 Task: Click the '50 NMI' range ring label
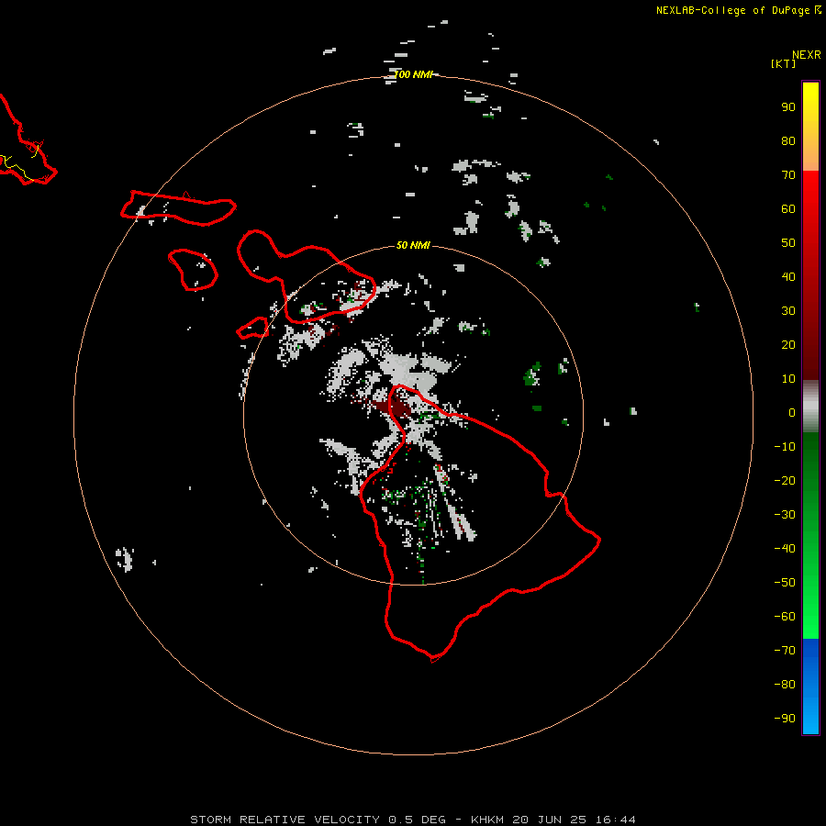tap(413, 245)
